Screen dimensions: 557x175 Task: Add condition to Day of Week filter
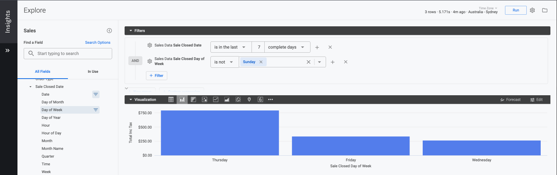click(333, 62)
